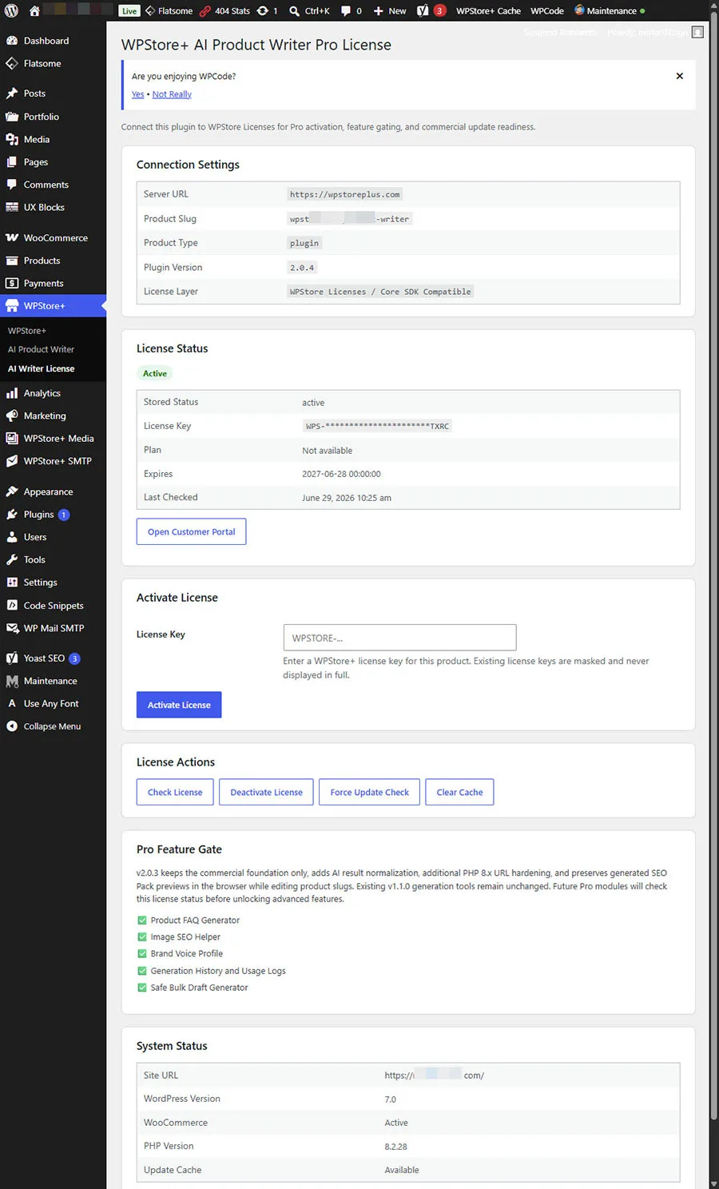
Task: Click the UX Blocks icon
Action: coord(12,207)
